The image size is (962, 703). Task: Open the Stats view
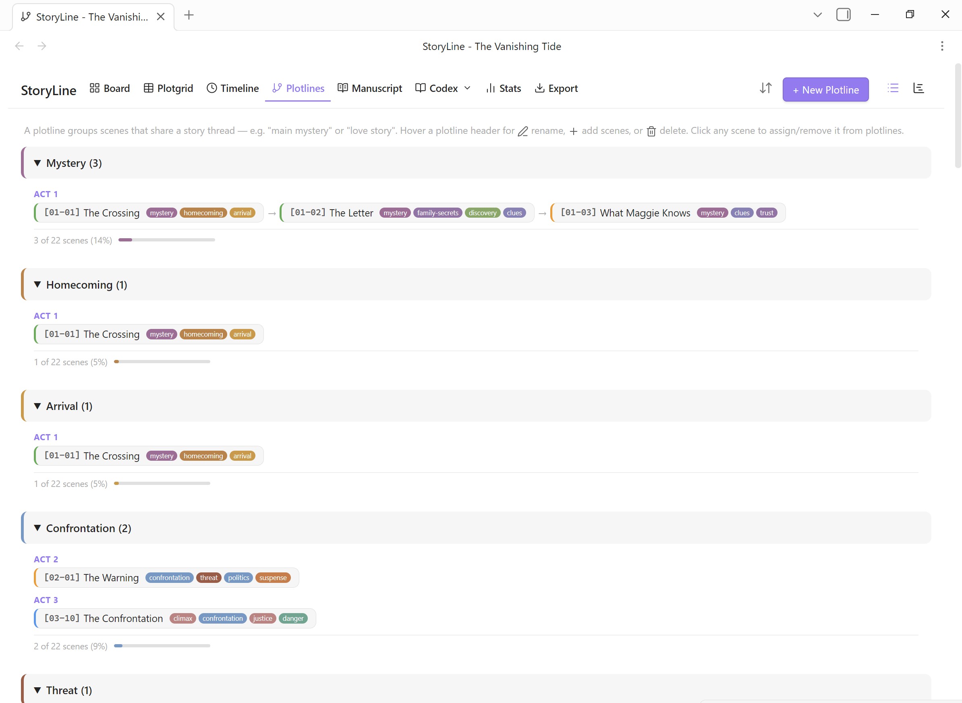(x=504, y=88)
